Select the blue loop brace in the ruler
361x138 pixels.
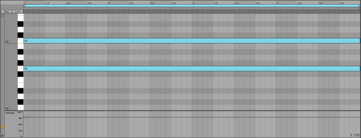(x=192, y=6)
